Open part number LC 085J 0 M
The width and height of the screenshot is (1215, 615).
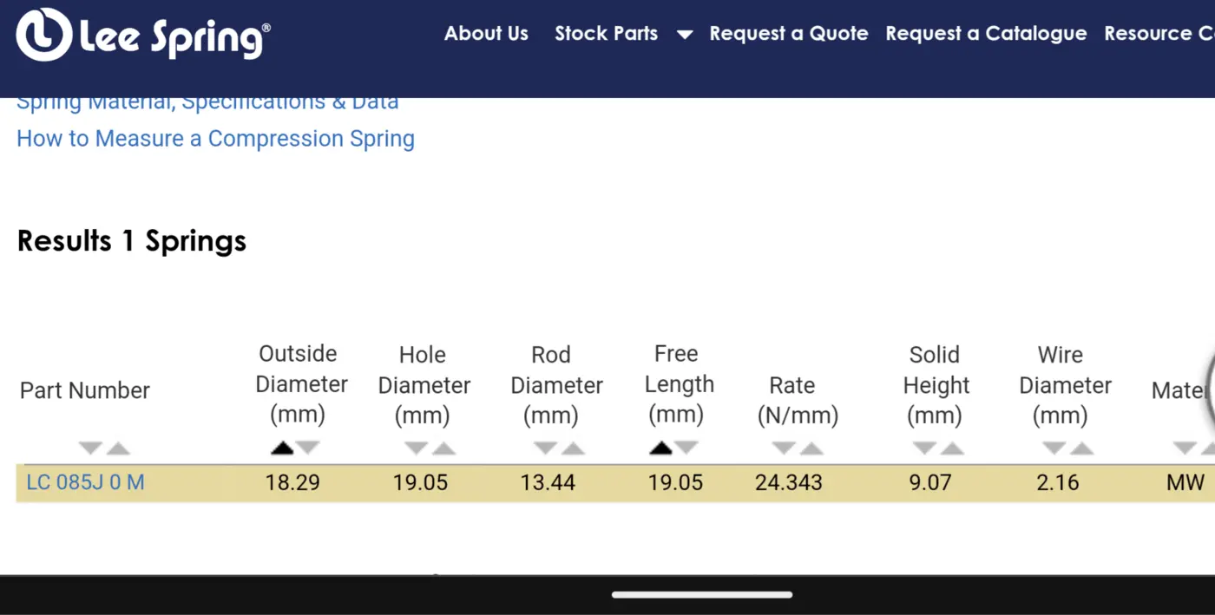[86, 482]
